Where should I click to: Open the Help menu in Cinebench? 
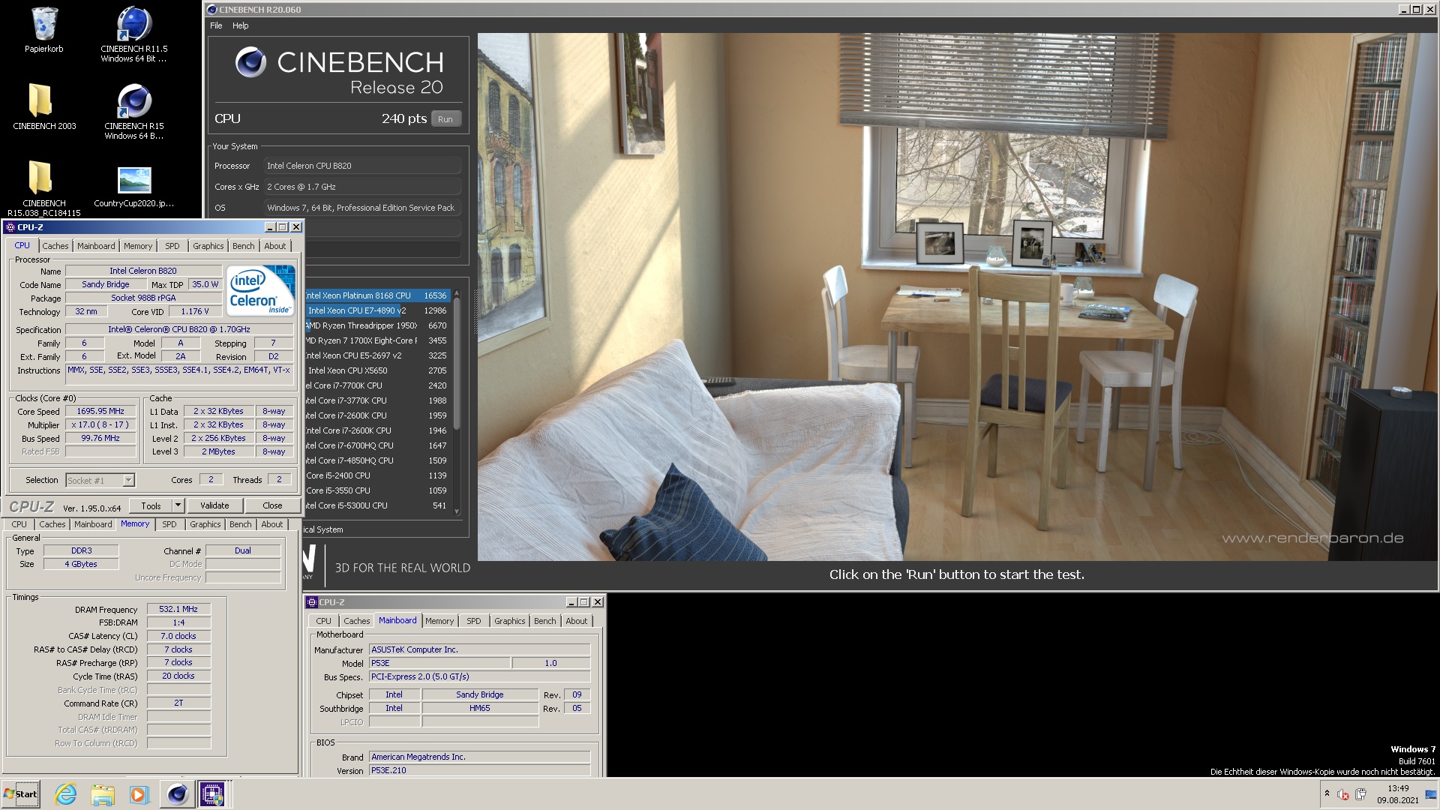(x=240, y=25)
